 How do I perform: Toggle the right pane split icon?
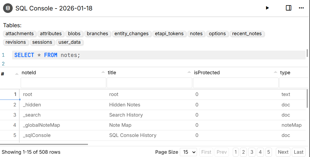click(288, 8)
